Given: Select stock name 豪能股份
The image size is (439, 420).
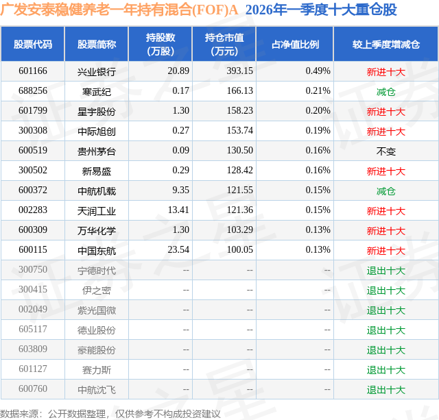Looking at the screenshot, I should click(97, 350).
